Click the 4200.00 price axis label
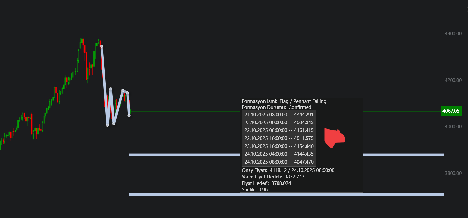 click(453, 80)
